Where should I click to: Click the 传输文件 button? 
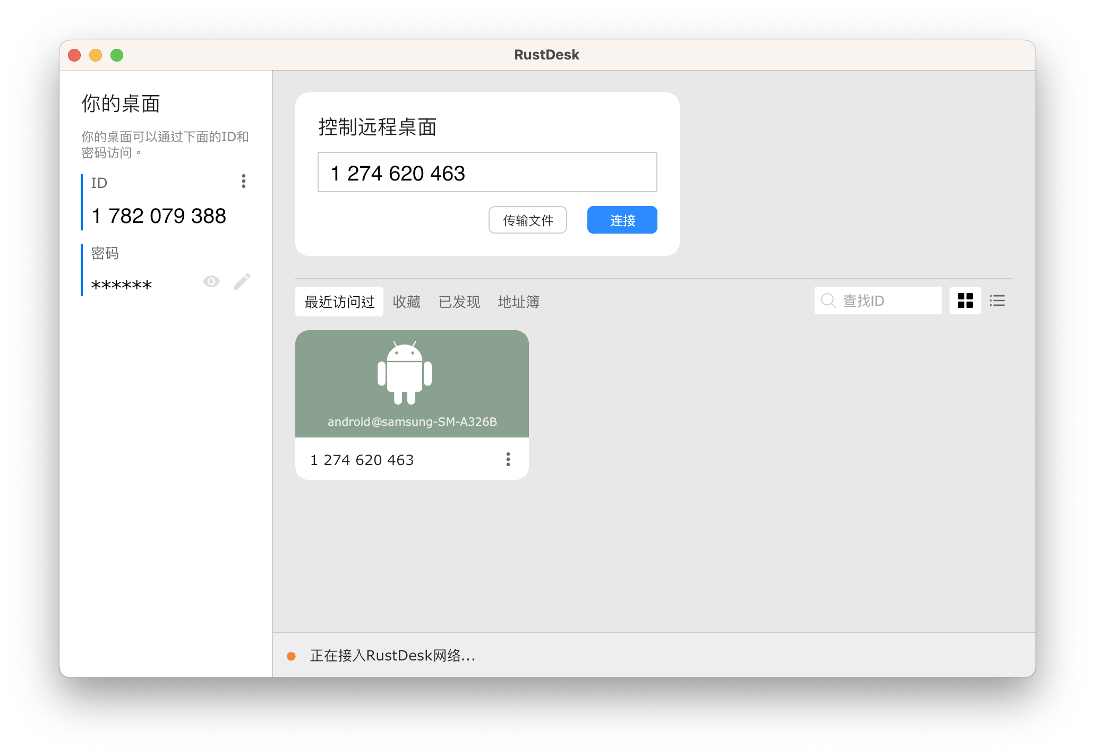tap(527, 219)
